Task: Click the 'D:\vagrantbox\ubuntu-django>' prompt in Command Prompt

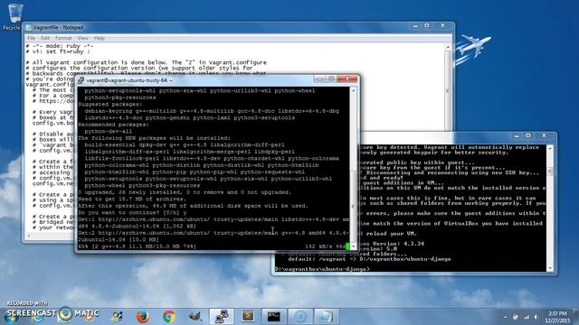Action: pyautogui.click(x=322, y=269)
